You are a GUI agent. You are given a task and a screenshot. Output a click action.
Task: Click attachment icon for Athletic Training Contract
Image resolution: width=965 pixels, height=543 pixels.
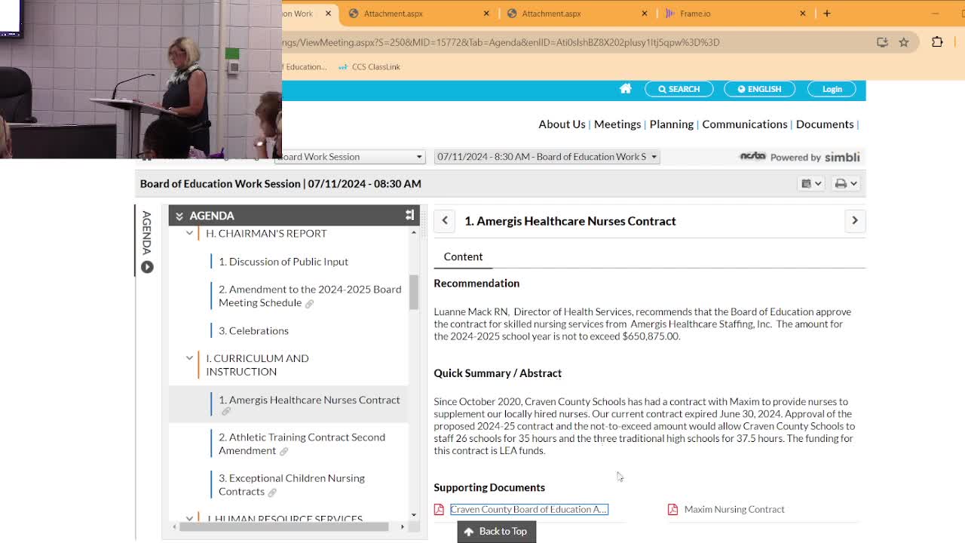click(x=283, y=451)
